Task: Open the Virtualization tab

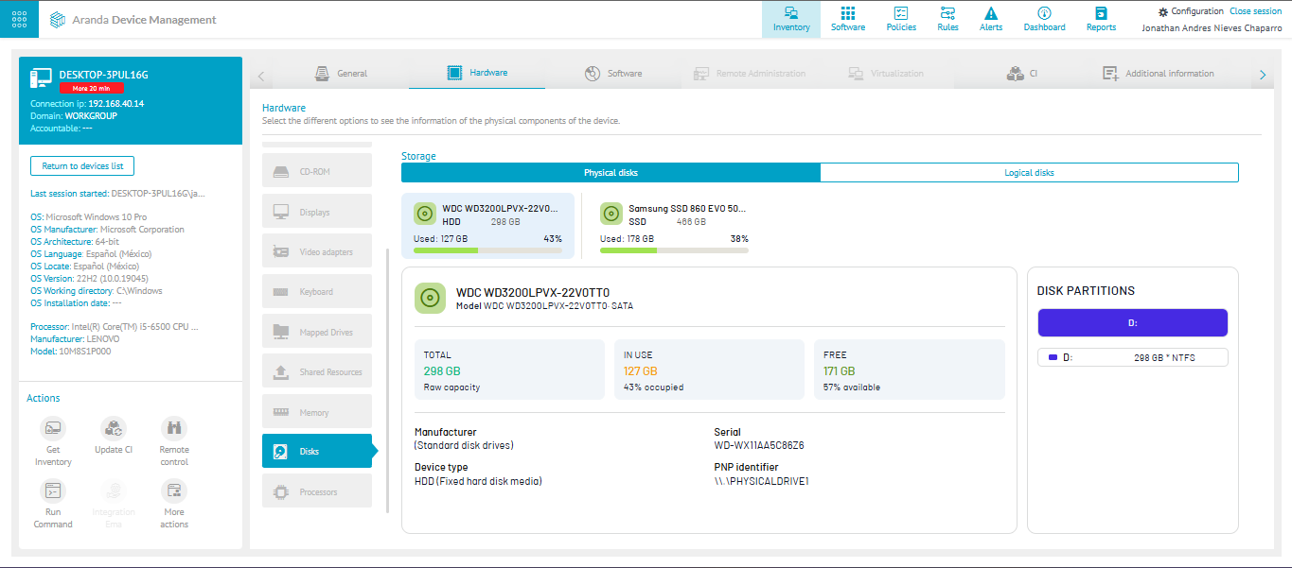Action: 884,73
